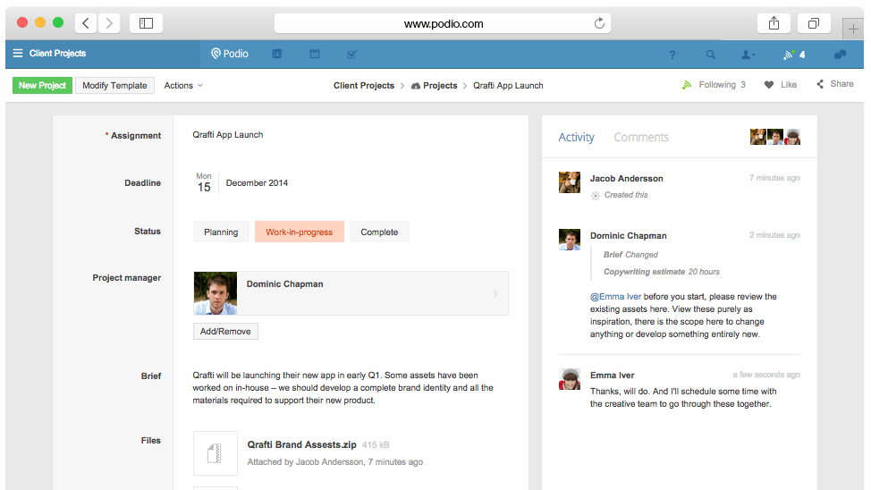Click Dominic Chapman's avatar in activity feed
Screen dimensions: 871x490
[x=570, y=240]
